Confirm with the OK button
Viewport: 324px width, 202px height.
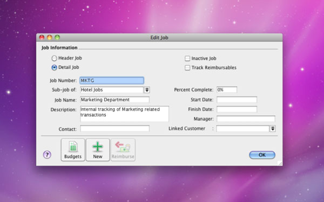point(262,155)
